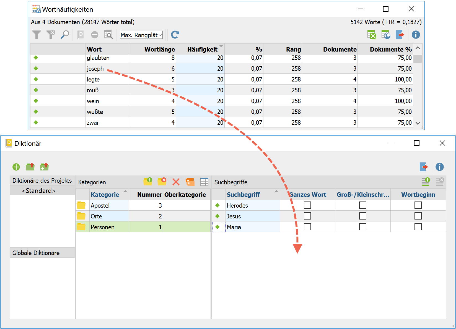Click the remove-filter funnel icon

[51, 35]
